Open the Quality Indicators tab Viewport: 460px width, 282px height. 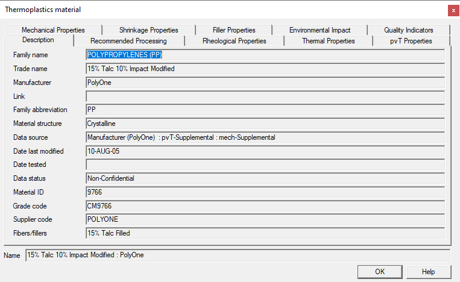pos(408,30)
